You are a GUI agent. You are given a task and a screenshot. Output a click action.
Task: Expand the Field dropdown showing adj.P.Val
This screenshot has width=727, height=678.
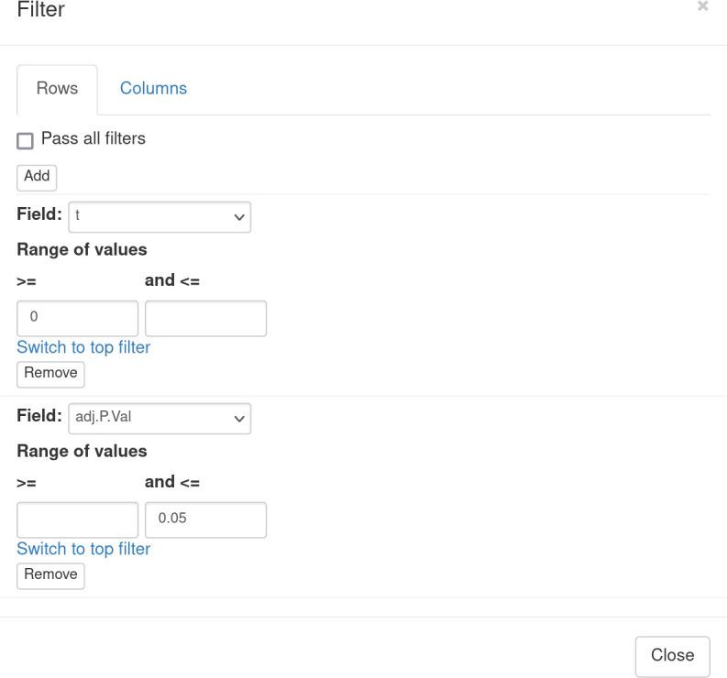160,418
